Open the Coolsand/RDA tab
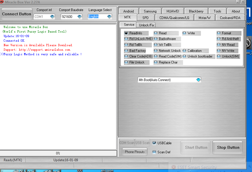The image size is (252, 172). [x=230, y=18]
